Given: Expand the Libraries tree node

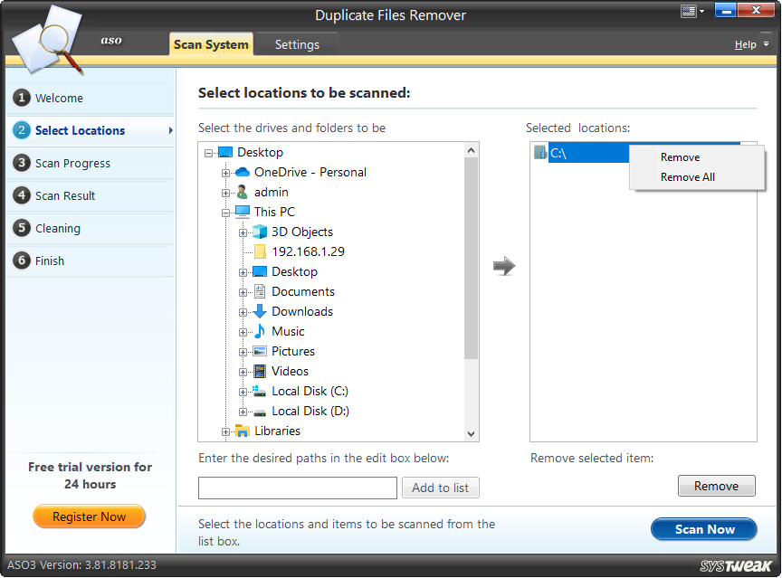Looking at the screenshot, I should pos(225,431).
